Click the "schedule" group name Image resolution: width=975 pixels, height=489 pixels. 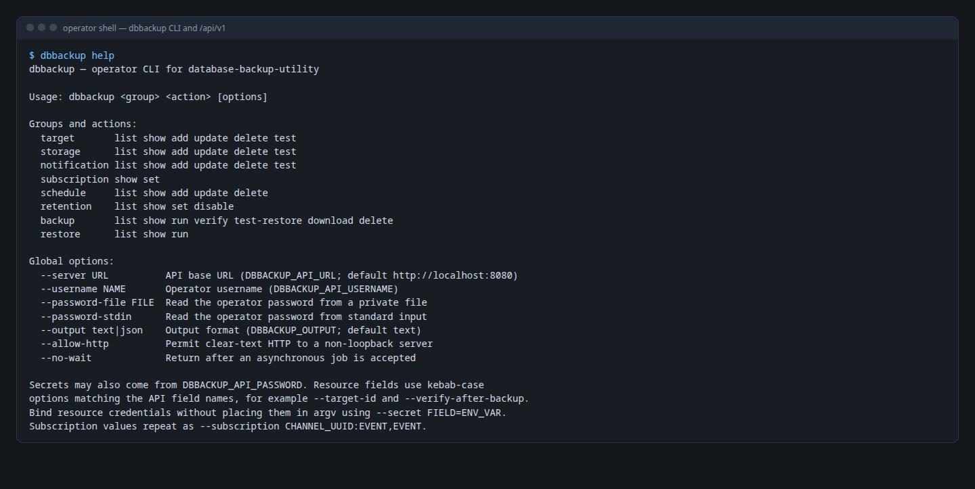pyautogui.click(x=63, y=193)
